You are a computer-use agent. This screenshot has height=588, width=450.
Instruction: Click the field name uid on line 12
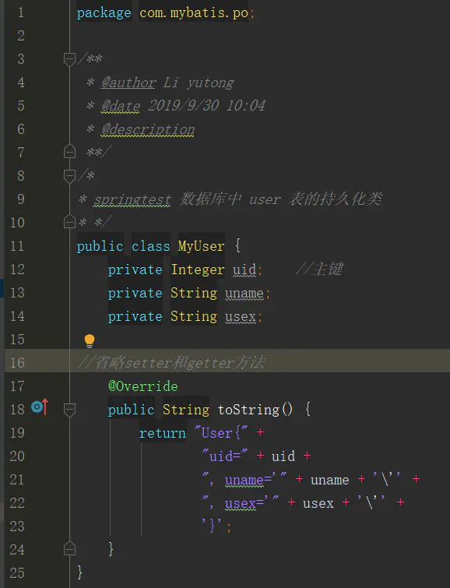coord(244,269)
